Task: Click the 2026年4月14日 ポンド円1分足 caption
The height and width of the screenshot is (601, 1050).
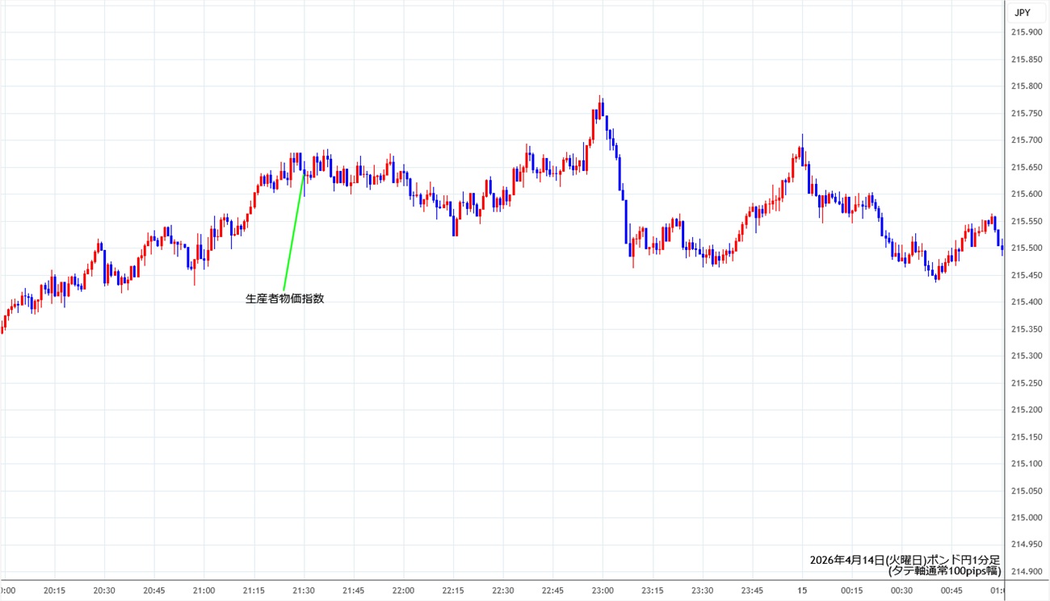Action: (x=905, y=560)
